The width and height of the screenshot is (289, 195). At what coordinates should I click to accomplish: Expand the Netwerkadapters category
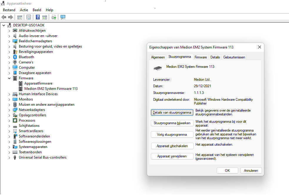point(9,110)
